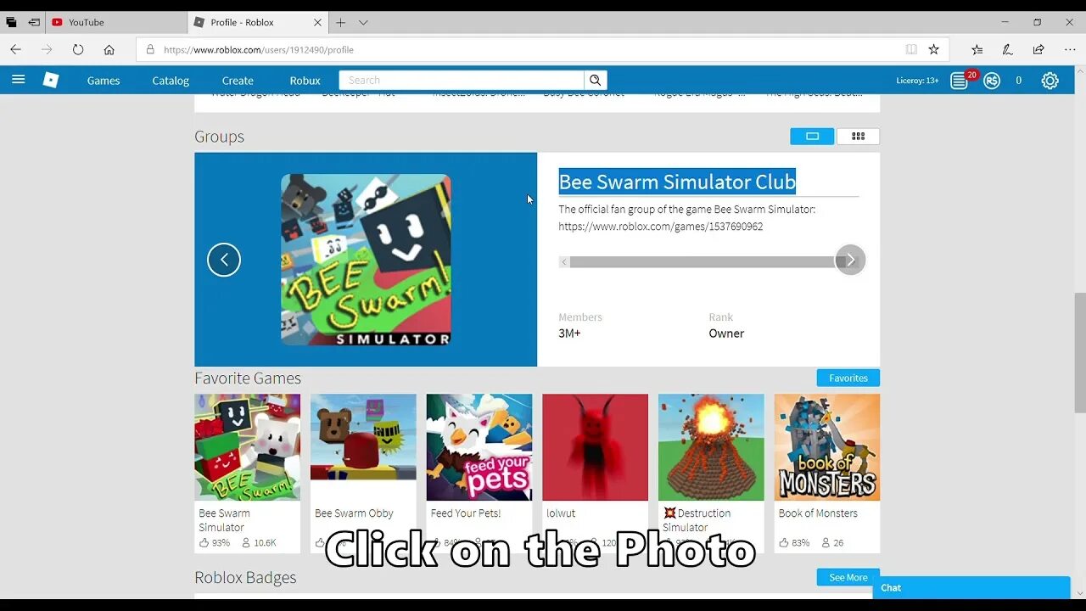Open the notifications feed icon

(x=959, y=81)
